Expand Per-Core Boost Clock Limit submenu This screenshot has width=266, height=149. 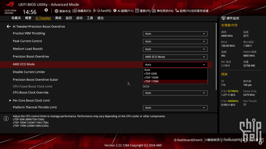click(31, 100)
